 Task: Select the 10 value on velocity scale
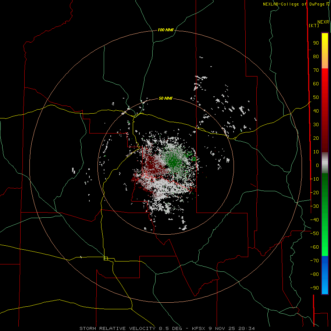pos(316,152)
